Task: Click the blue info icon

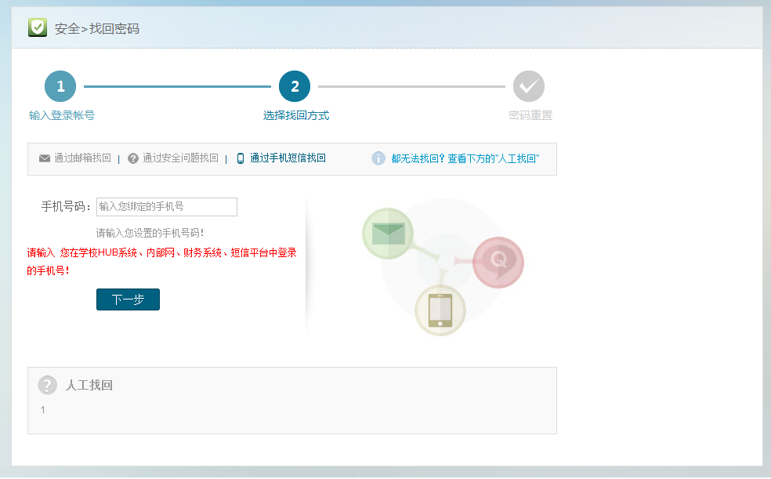Action: pos(378,158)
